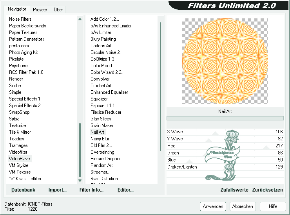This screenshot has width=290, height=215.
Task: Click the Draken/Lighten slider row
Action: tap(225, 167)
